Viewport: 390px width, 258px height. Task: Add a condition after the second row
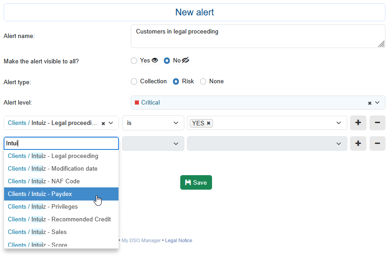point(358,143)
